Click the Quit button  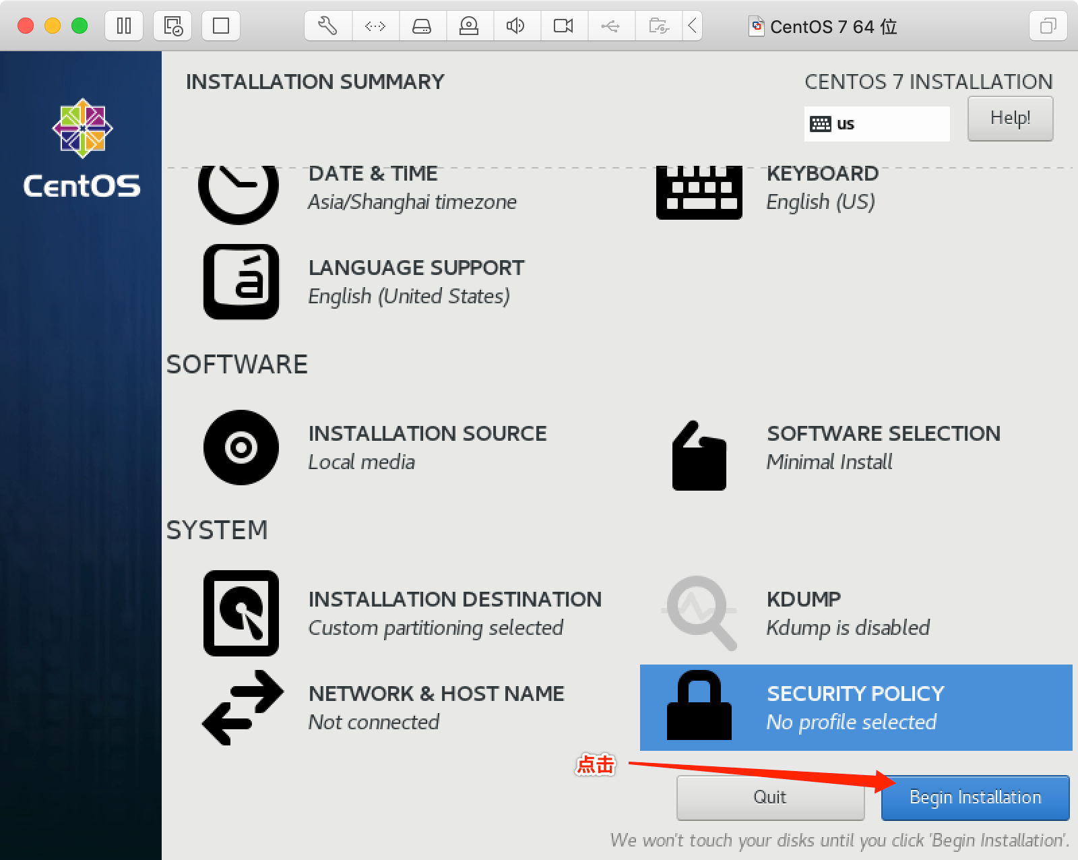(x=770, y=797)
